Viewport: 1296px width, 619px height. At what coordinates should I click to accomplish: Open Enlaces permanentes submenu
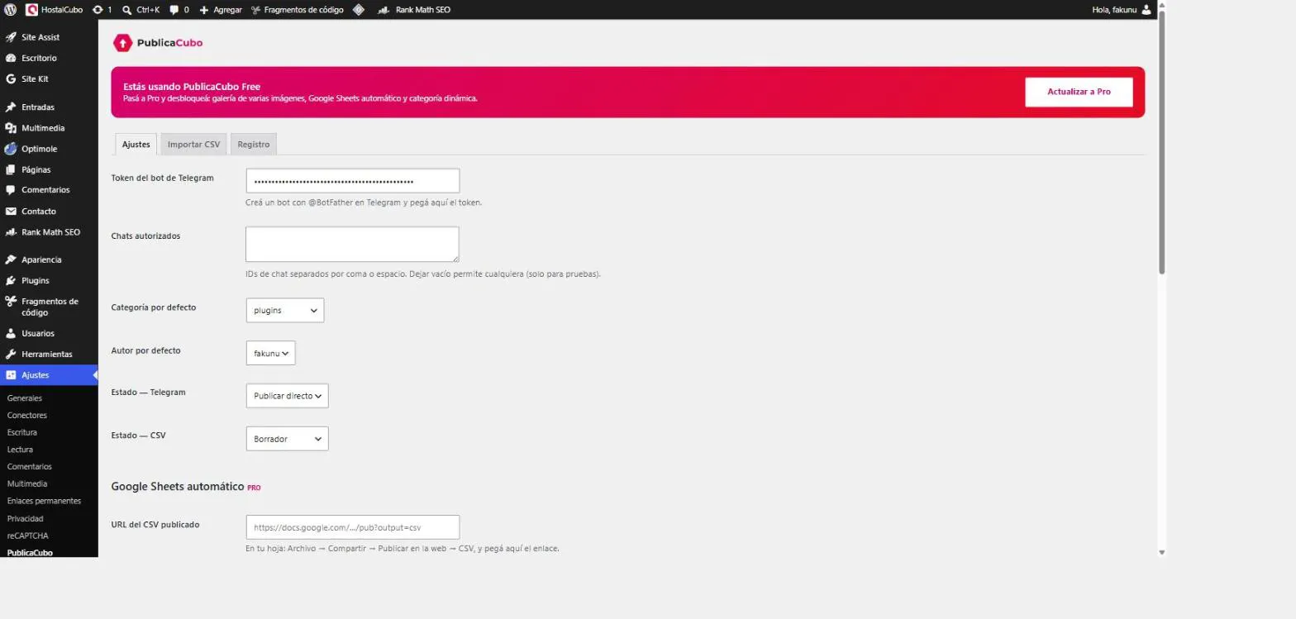point(44,501)
